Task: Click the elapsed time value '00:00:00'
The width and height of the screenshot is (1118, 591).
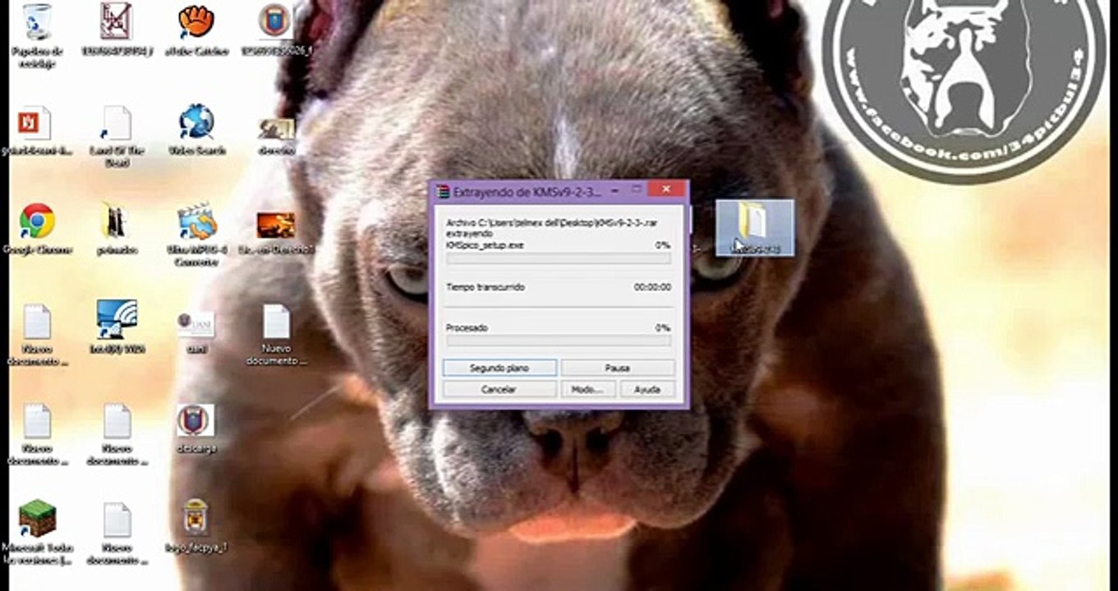Action: tap(652, 287)
